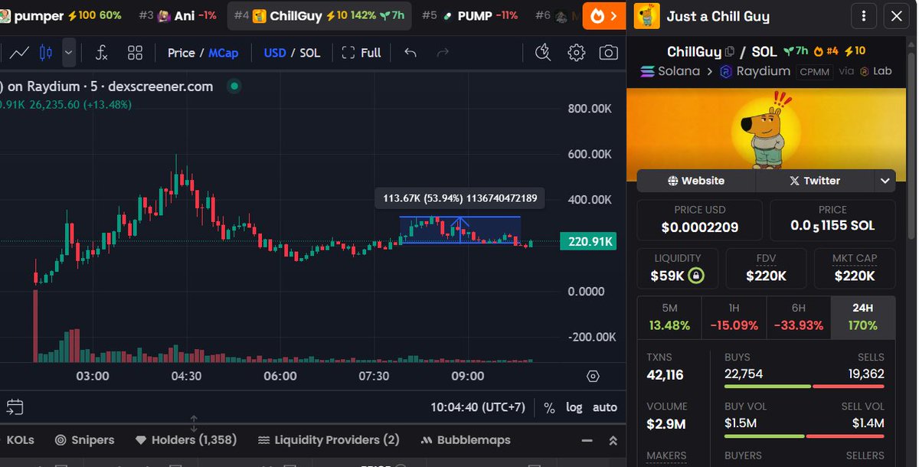Select trending token #3 Ani

[x=178, y=15]
